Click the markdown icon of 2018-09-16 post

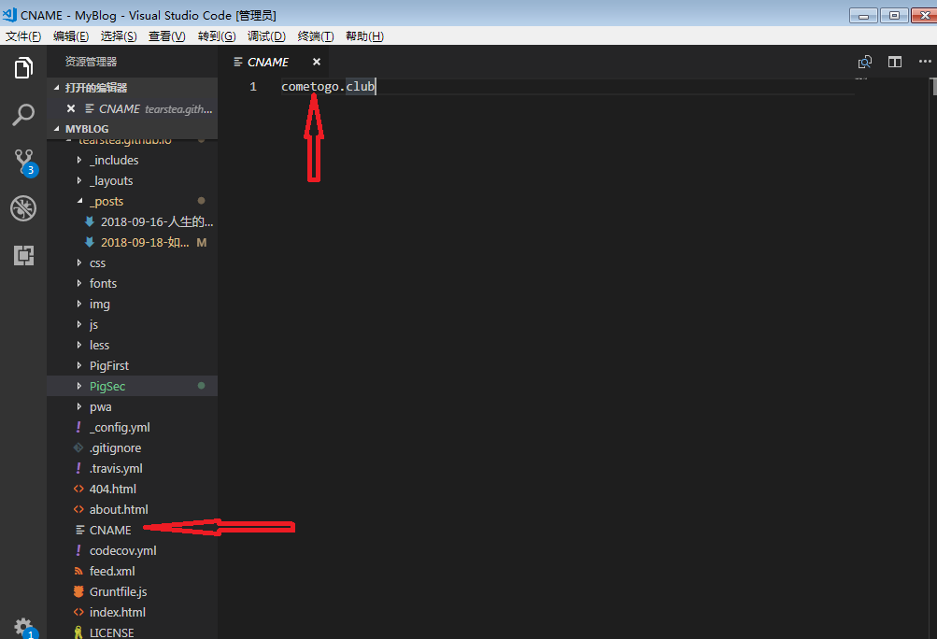(x=90, y=221)
